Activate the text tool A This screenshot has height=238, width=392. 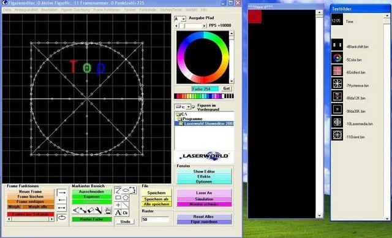(118, 213)
